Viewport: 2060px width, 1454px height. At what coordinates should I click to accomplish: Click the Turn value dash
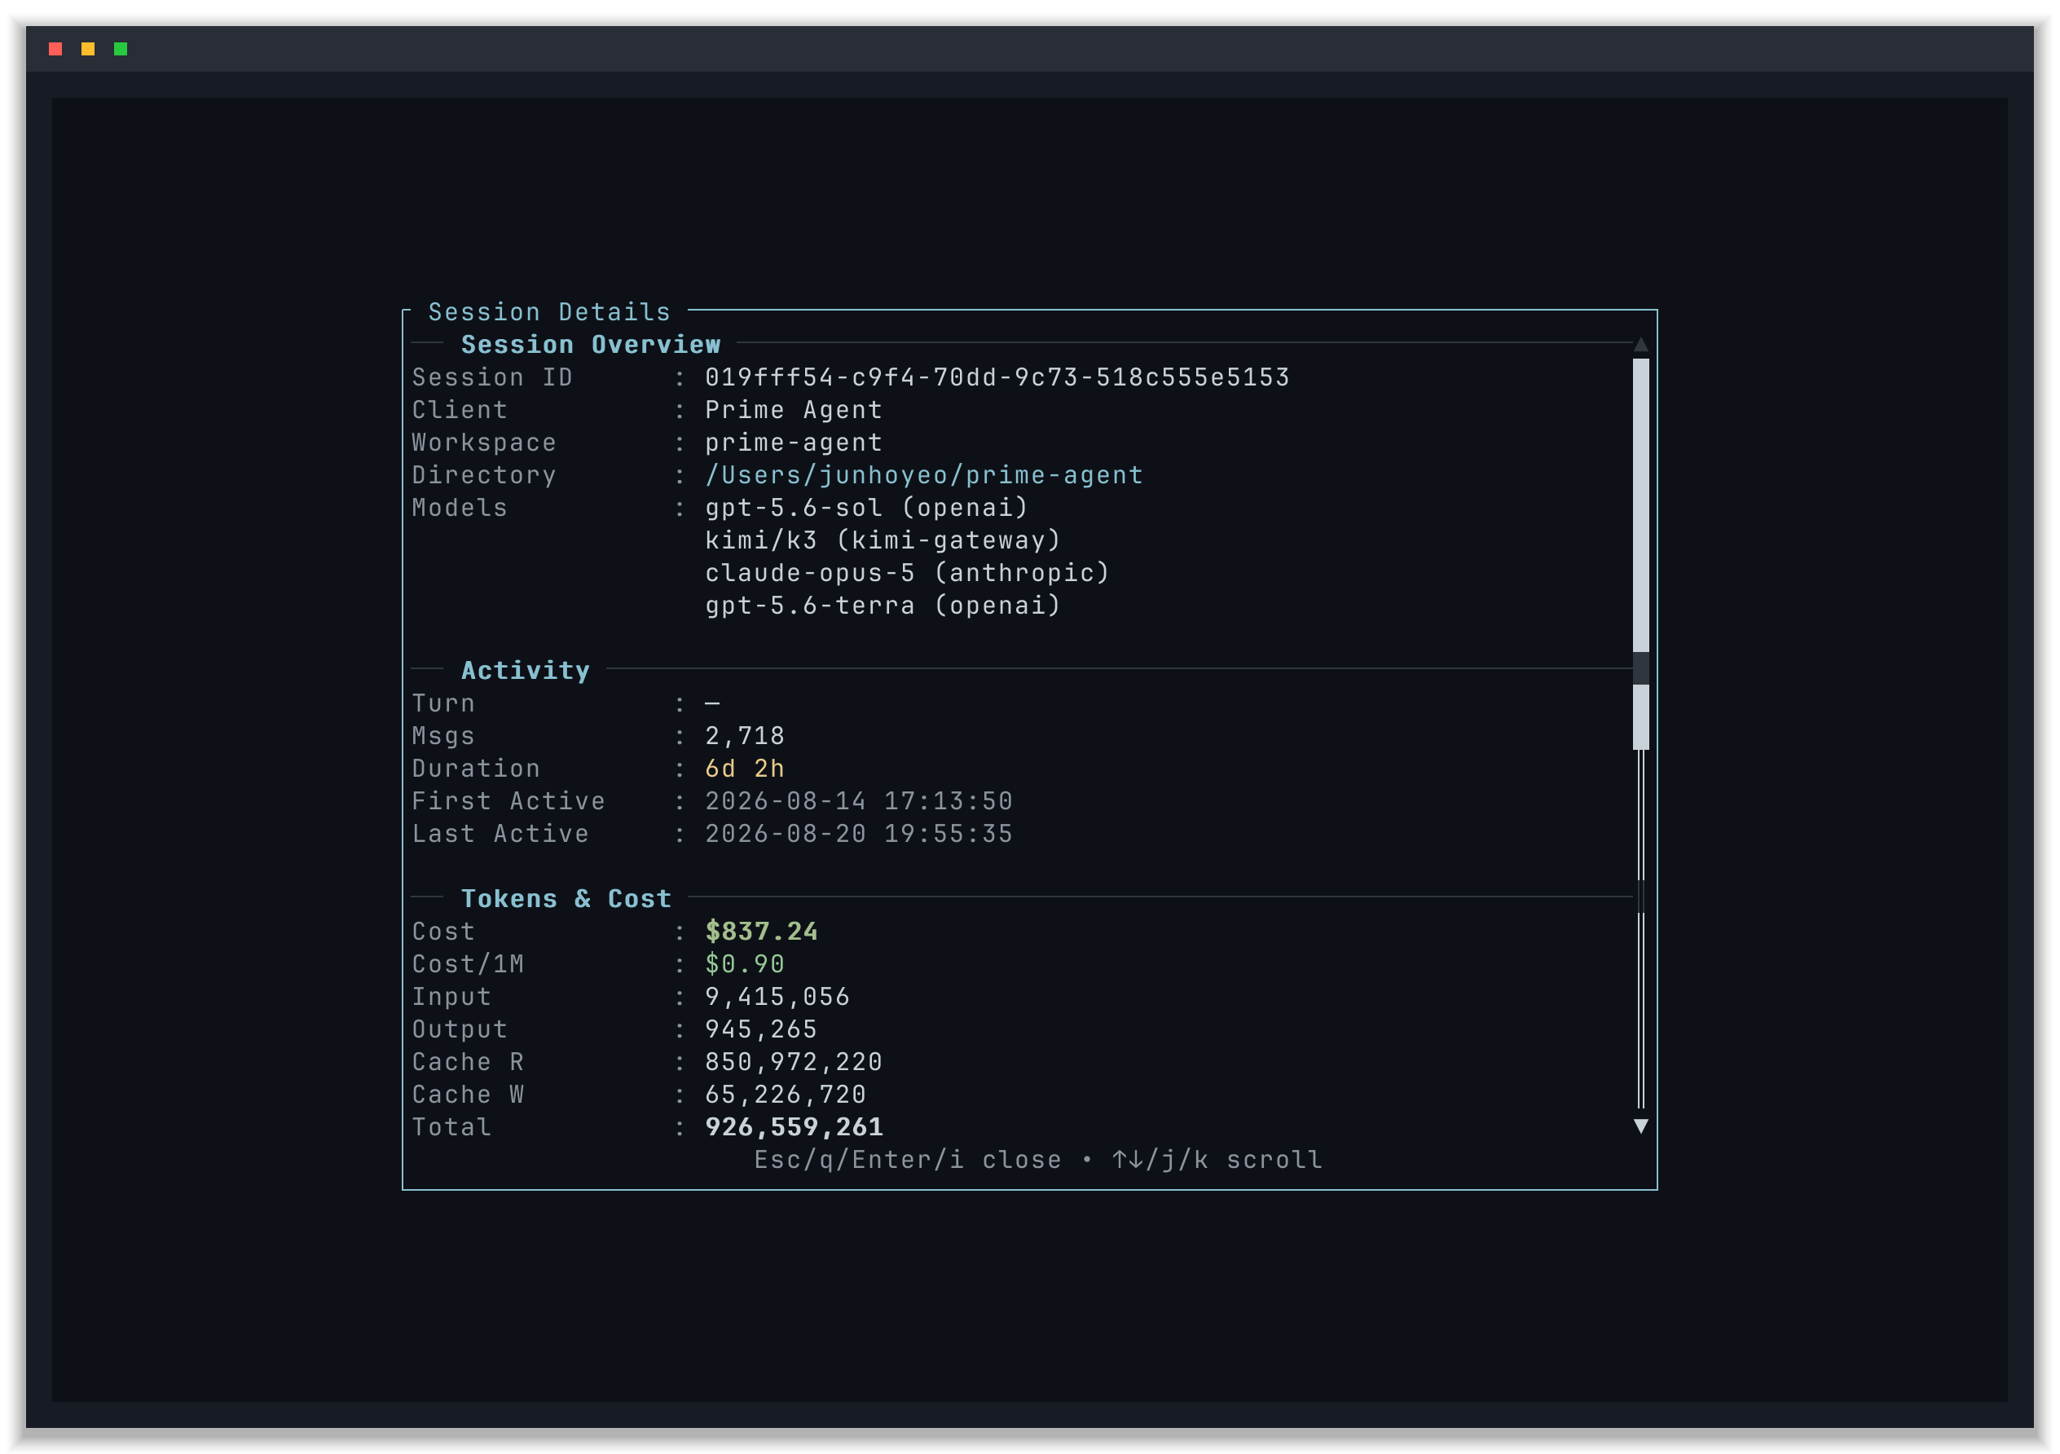click(712, 703)
